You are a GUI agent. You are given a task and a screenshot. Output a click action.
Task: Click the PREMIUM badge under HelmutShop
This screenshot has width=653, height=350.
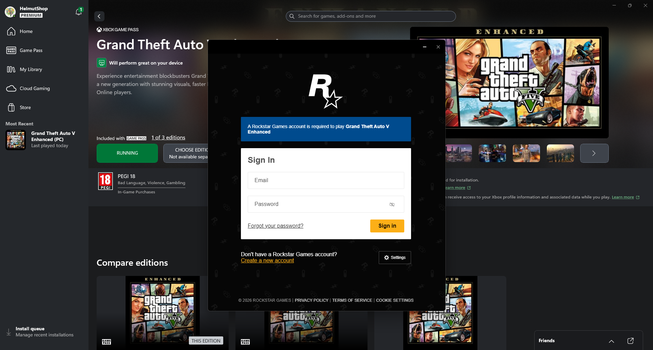31,15
